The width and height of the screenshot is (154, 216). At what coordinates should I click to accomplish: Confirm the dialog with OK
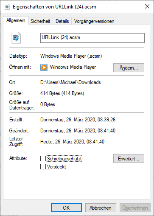coord(66,208)
